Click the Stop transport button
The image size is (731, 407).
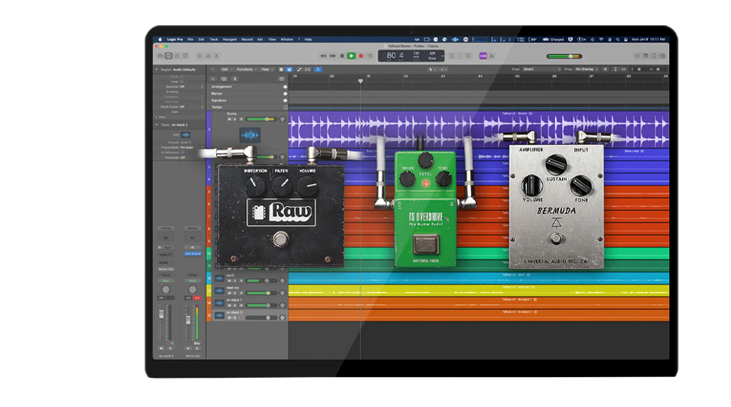point(342,56)
